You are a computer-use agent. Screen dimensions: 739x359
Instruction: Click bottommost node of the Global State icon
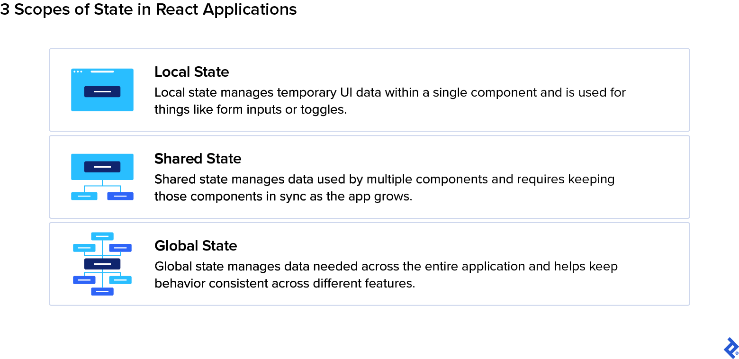pos(102,291)
